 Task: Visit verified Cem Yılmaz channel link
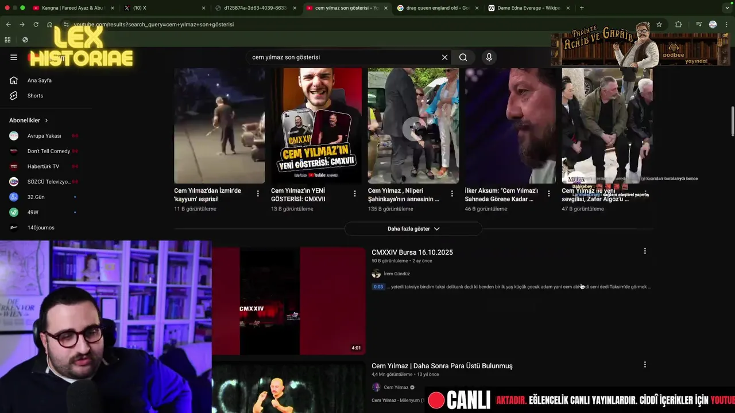pyautogui.click(x=396, y=388)
